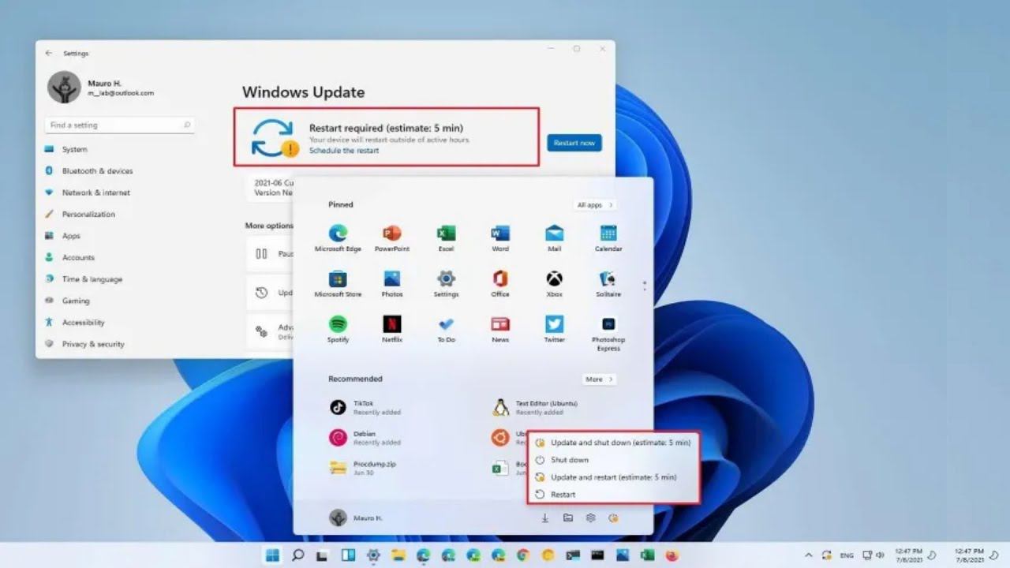Open Widgets from the taskbar
Viewport: 1010px width, 568px height.
click(x=348, y=555)
